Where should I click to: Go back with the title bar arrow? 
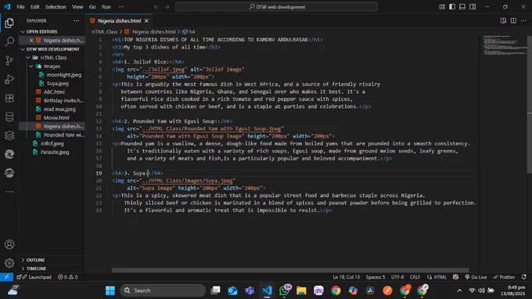(x=156, y=7)
